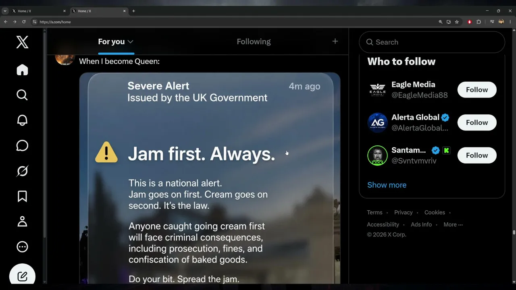516x290 pixels.
Task: Expand the For you chevron
Action: (130, 41)
